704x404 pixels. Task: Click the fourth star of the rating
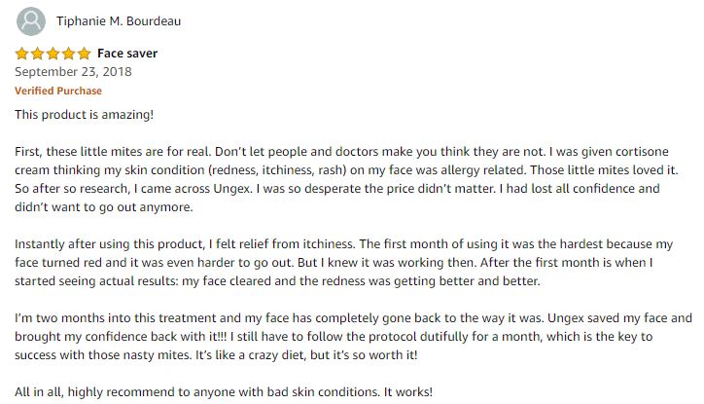[68, 54]
